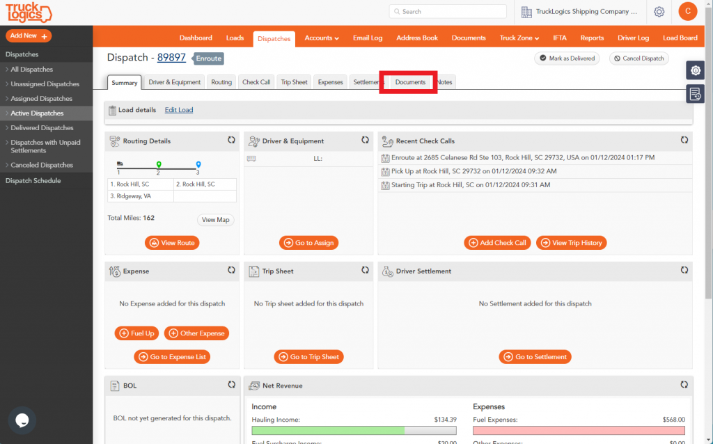Click the TruckLogics logo
Image resolution: width=713 pixels, height=444 pixels.
[29, 13]
